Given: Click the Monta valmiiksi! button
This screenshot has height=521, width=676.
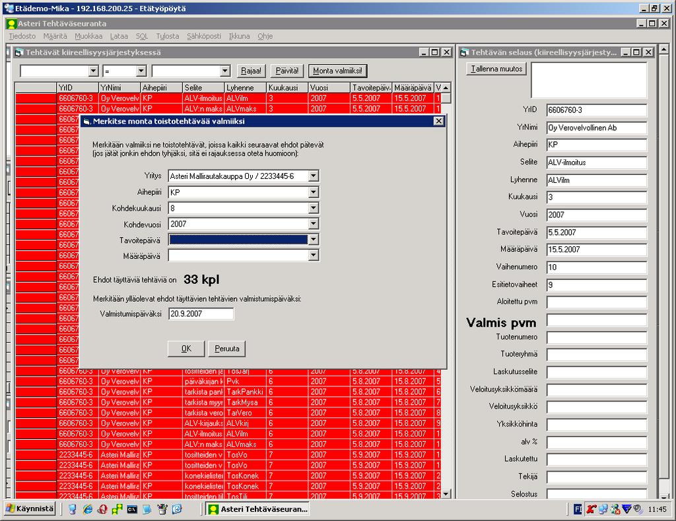Looking at the screenshot, I should [337, 71].
